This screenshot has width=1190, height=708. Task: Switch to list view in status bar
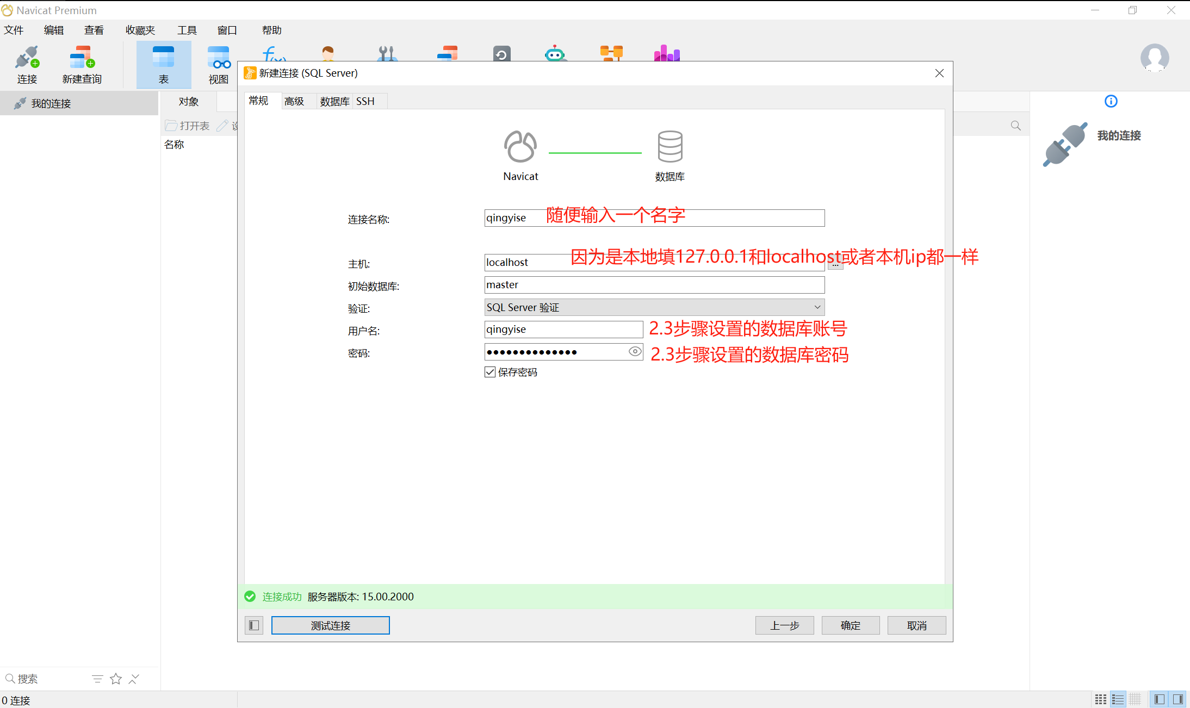[1118, 699]
